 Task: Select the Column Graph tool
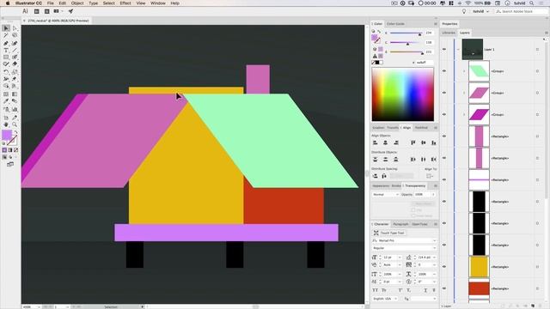[x=15, y=110]
